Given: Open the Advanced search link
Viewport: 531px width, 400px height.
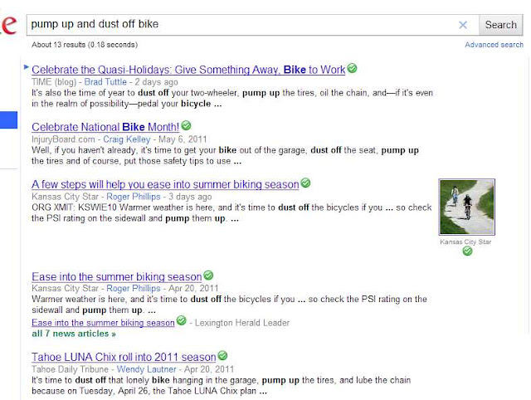Looking at the screenshot, I should point(494,45).
